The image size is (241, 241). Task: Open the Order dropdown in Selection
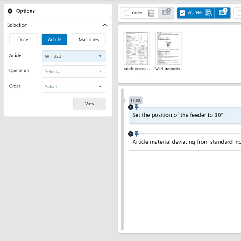point(74,87)
